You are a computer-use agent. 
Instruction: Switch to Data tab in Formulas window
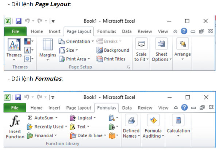(x=127, y=108)
